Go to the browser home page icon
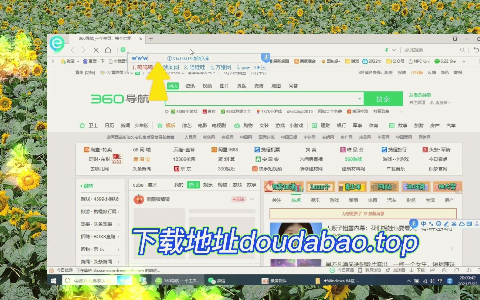 [x=108, y=50]
